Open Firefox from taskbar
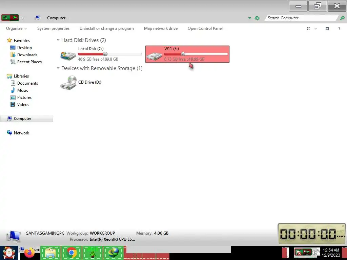The image size is (347, 260). 30,253
